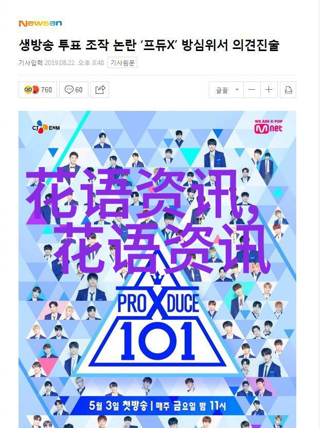322x428 pixels.
Task: Open the article headline about 프듀X
Action: click(x=149, y=45)
